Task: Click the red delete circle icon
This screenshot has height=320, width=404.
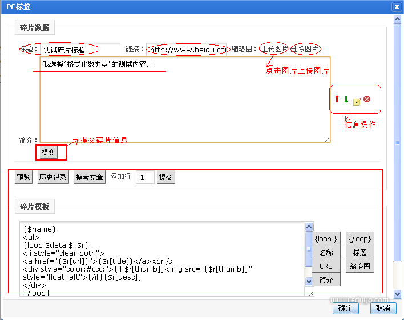Action: pos(367,99)
